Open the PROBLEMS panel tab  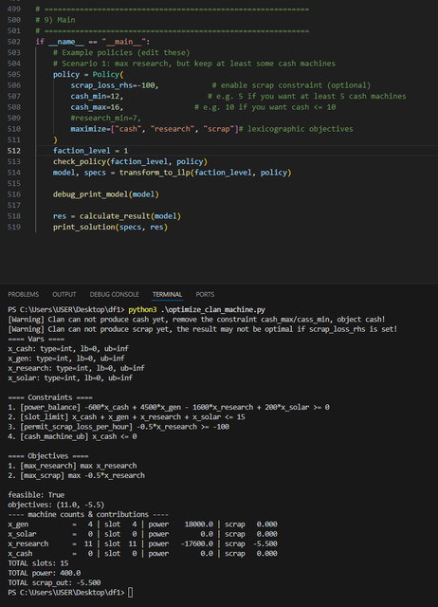point(23,294)
